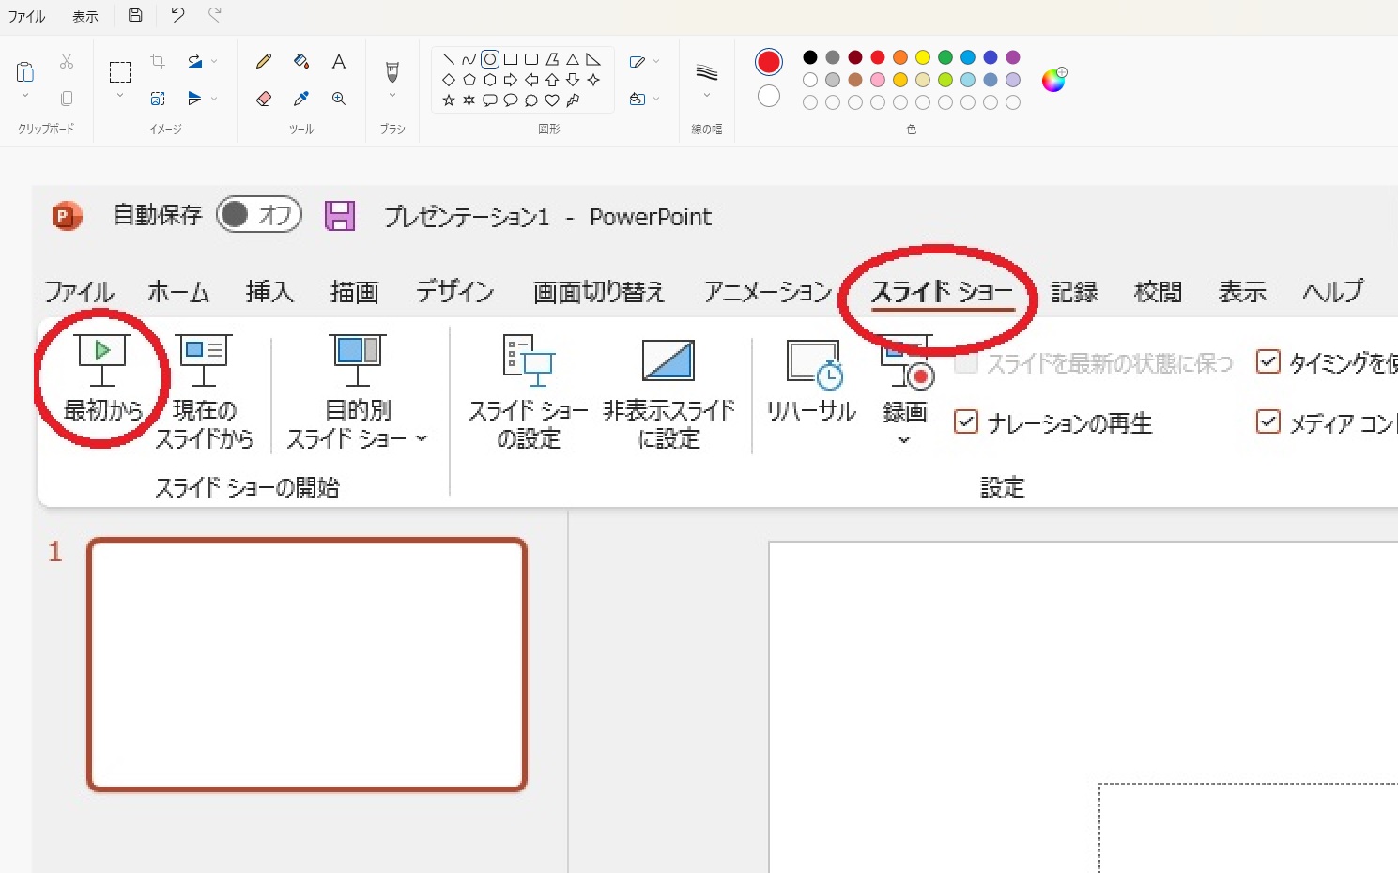Viewport: 1398px width, 873px height.
Task: Click the PowerPoint purple save floppy icon
Action: point(340,216)
